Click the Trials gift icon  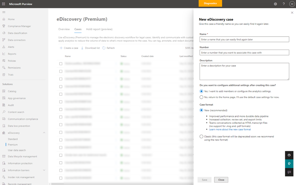(4, 74)
